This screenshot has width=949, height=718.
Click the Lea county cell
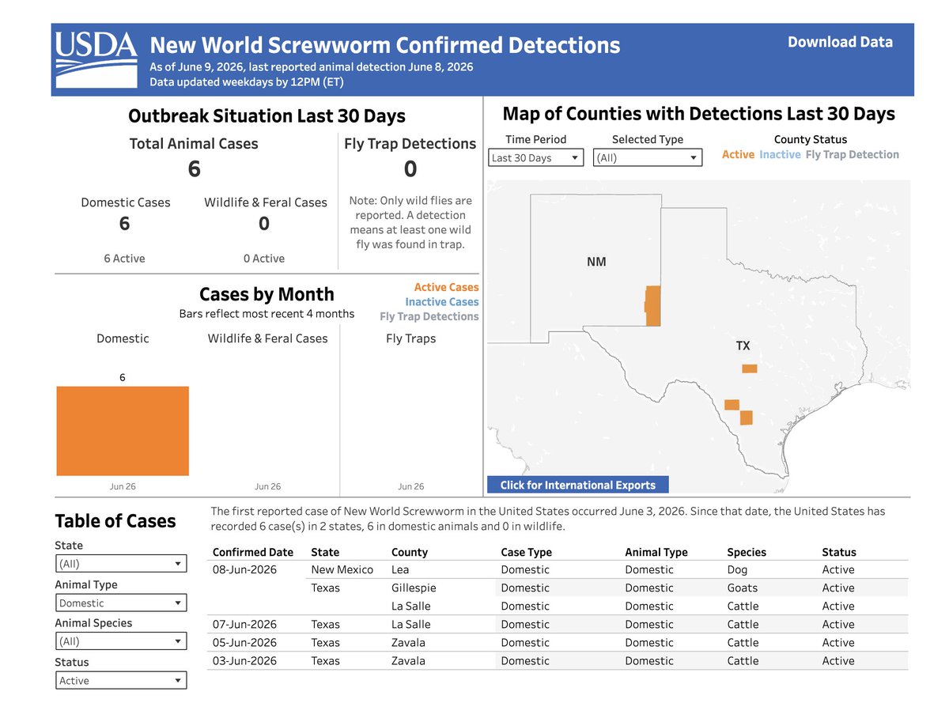(400, 569)
